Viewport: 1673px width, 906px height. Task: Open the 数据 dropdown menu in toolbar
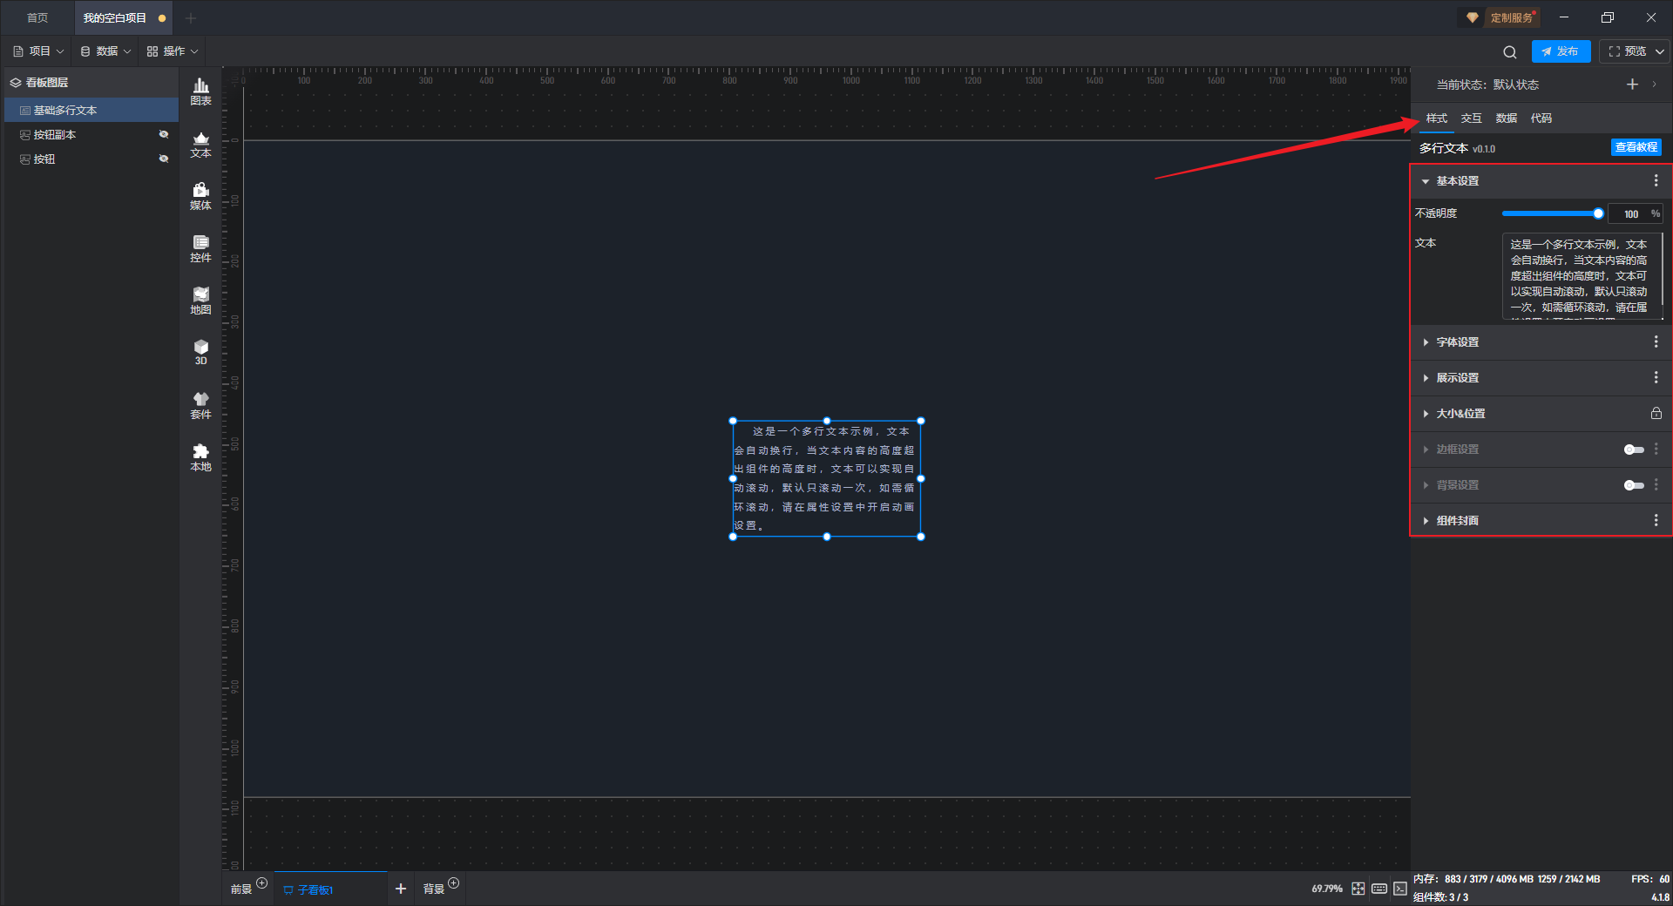point(105,51)
